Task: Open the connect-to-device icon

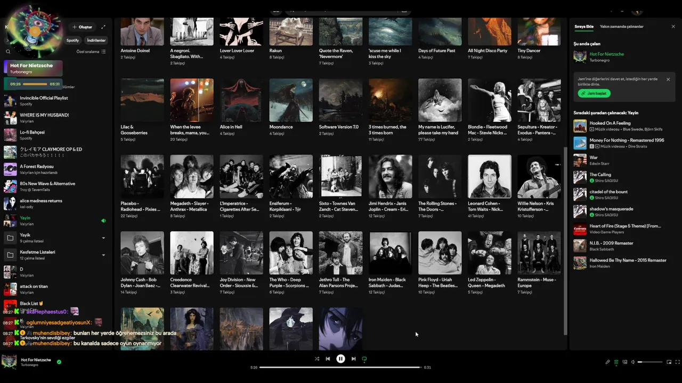Action: [625, 362]
